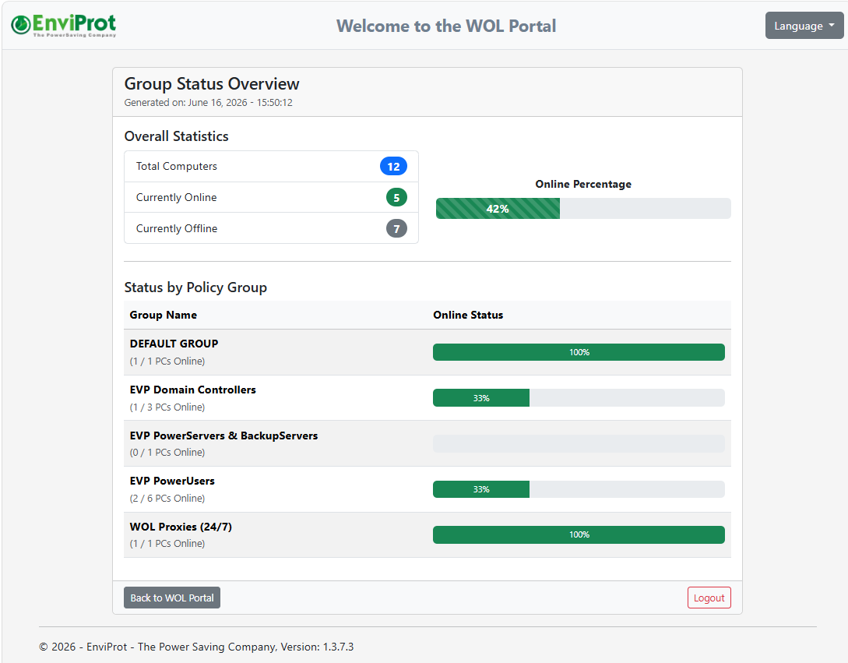848x663 pixels.
Task: Click (2 / 6 PCs Online) text
Action: pos(167,498)
